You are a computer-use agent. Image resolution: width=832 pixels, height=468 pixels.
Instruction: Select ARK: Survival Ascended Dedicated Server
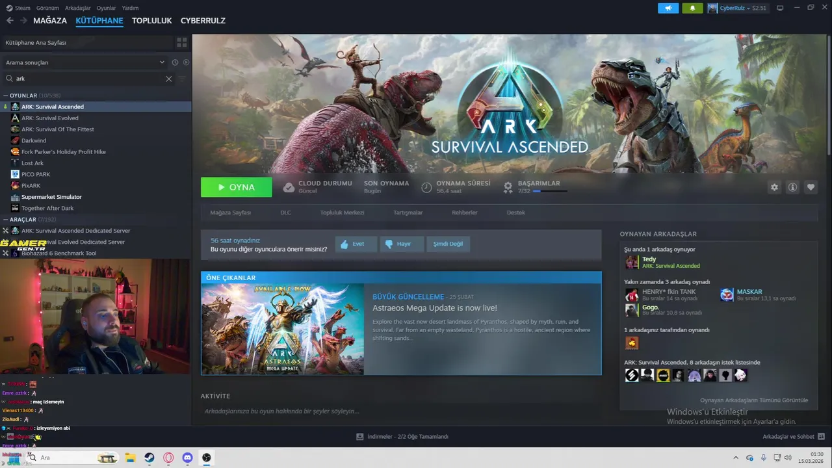tap(75, 231)
